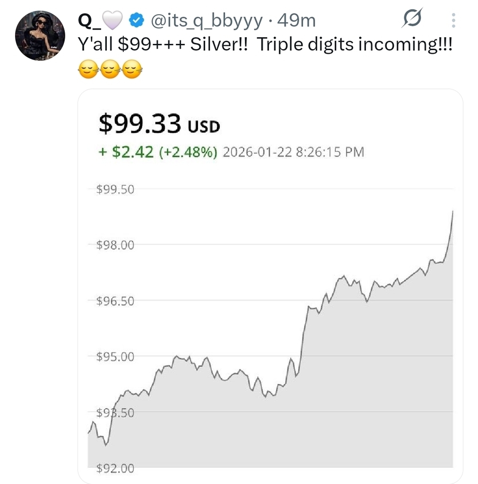Open the poster's profile avatar
Viewport: 478px width, 484px height.
pyautogui.click(x=40, y=35)
